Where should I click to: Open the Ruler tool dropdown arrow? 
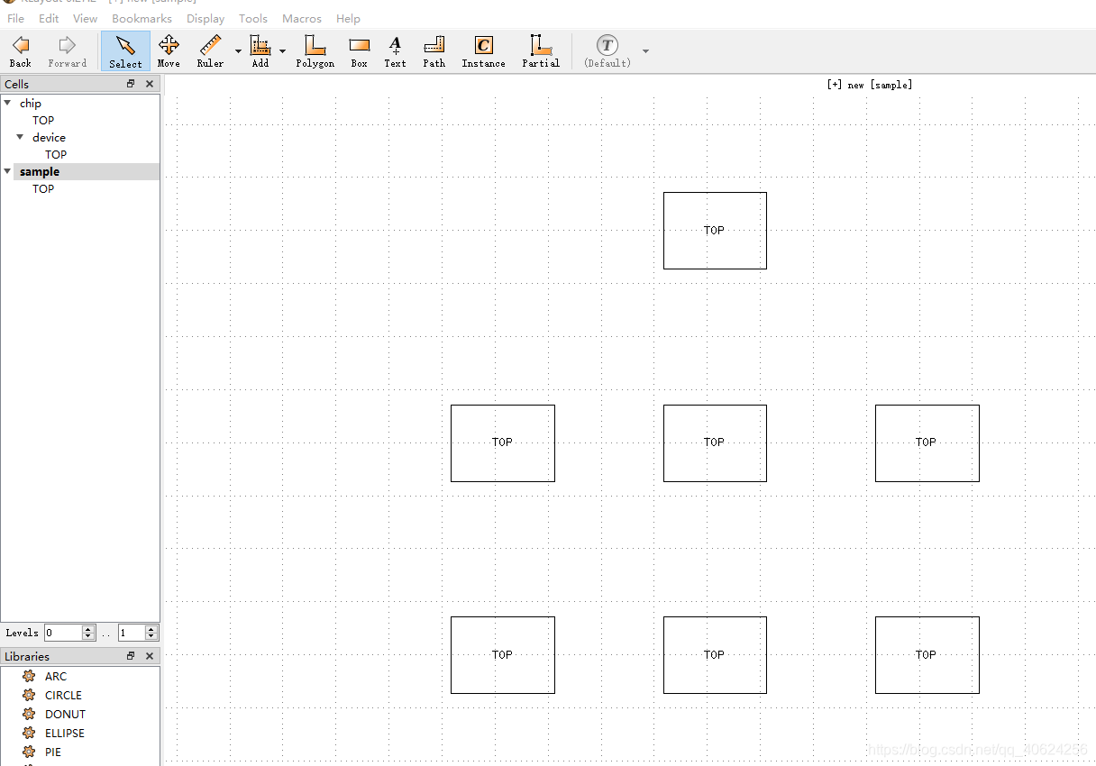click(x=238, y=51)
